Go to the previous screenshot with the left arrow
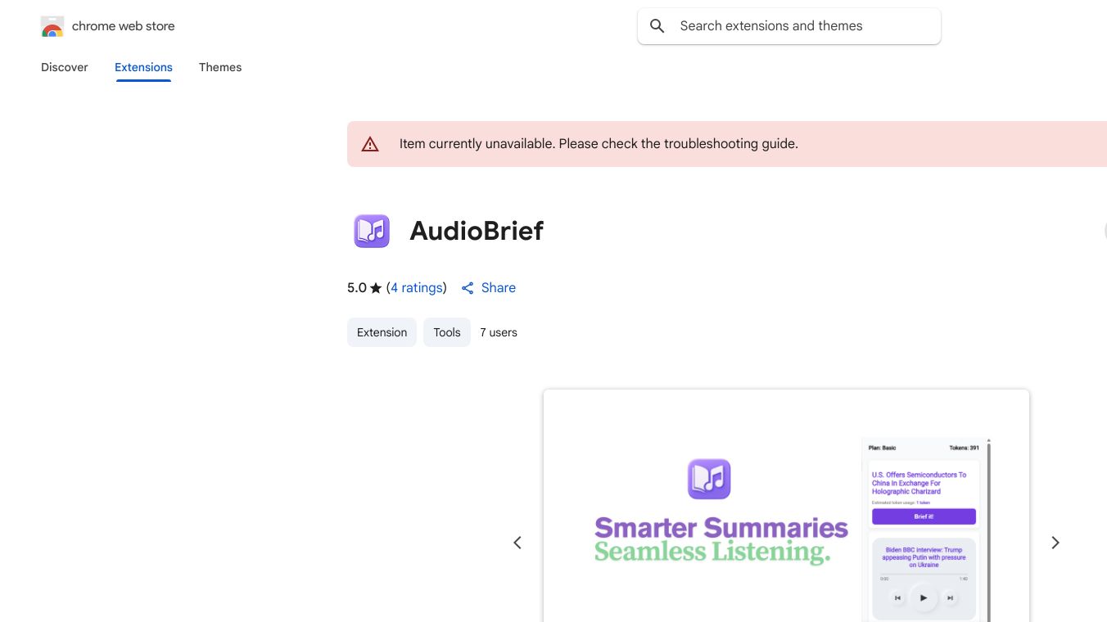Image resolution: width=1107 pixels, height=622 pixels. tap(517, 543)
